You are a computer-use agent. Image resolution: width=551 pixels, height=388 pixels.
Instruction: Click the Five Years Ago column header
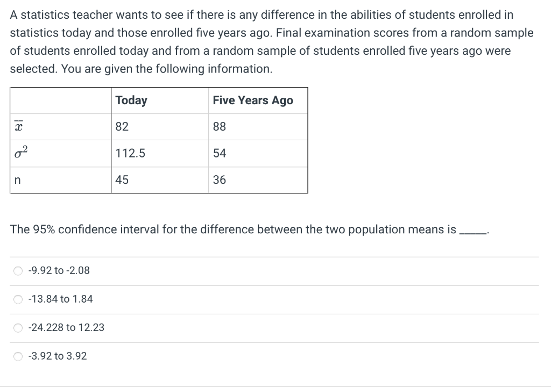pos(258,100)
